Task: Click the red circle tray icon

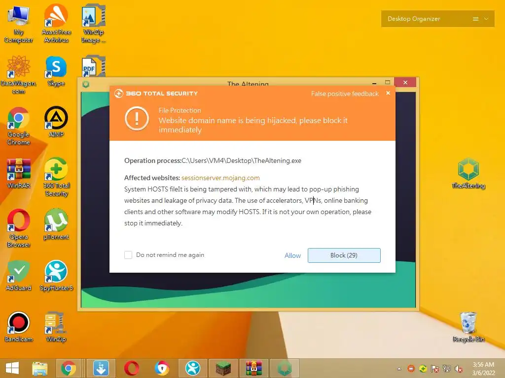Action: pos(411,369)
